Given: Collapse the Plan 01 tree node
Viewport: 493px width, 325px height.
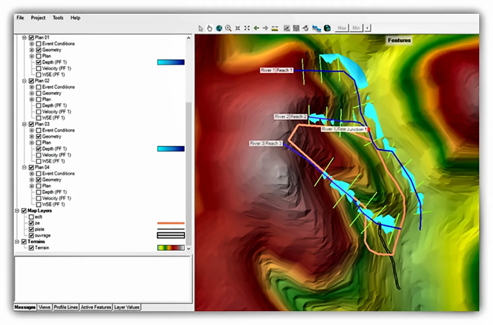Looking at the screenshot, I should pyautogui.click(x=24, y=38).
